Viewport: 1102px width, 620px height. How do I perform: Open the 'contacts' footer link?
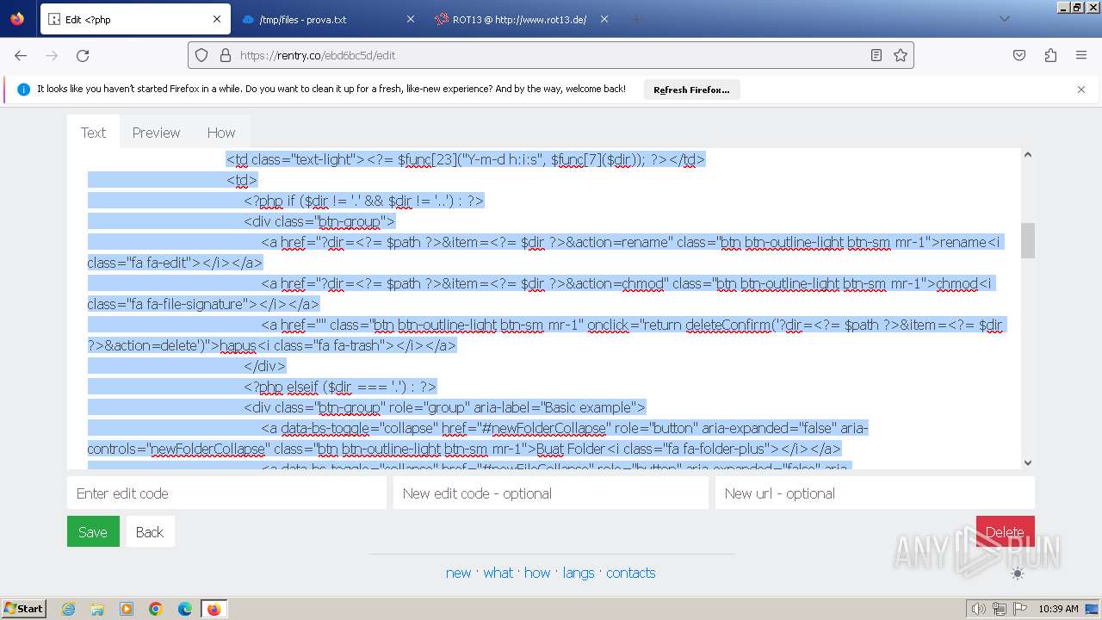click(x=631, y=573)
